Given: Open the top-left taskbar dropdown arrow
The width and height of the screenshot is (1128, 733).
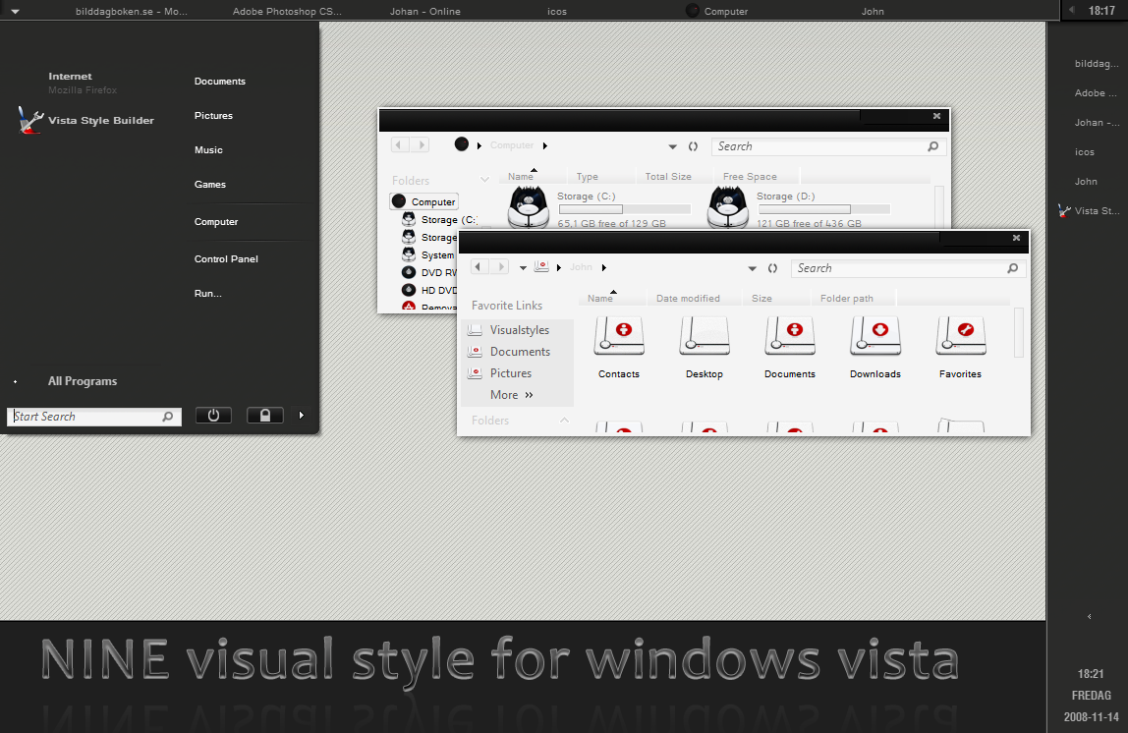Looking at the screenshot, I should (15, 12).
